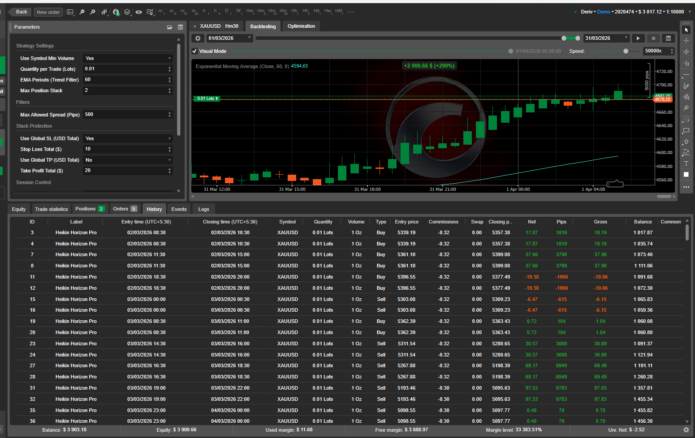695x438 pixels.
Task: Select the Text drawing tool
Action: tap(686, 163)
